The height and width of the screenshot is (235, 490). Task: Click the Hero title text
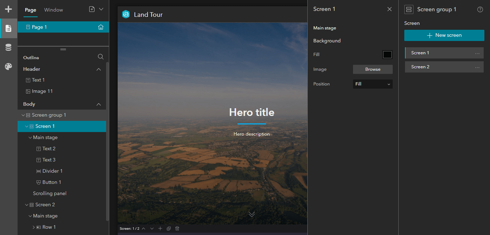(x=251, y=112)
